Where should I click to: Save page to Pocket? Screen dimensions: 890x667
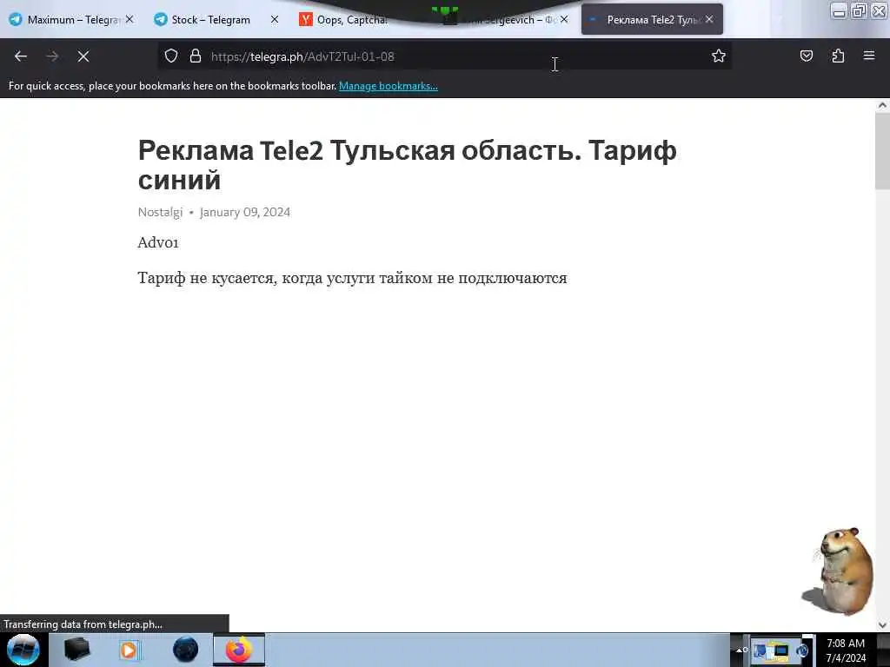(806, 56)
